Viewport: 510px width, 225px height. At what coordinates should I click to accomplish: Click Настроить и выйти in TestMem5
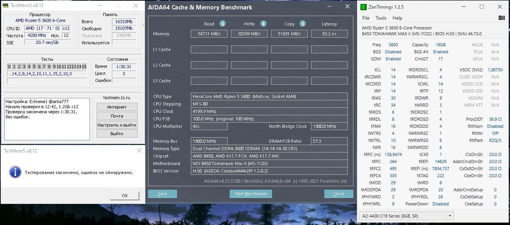(117, 125)
